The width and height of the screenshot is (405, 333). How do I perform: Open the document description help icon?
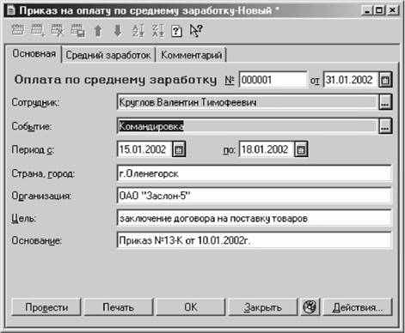176,31
